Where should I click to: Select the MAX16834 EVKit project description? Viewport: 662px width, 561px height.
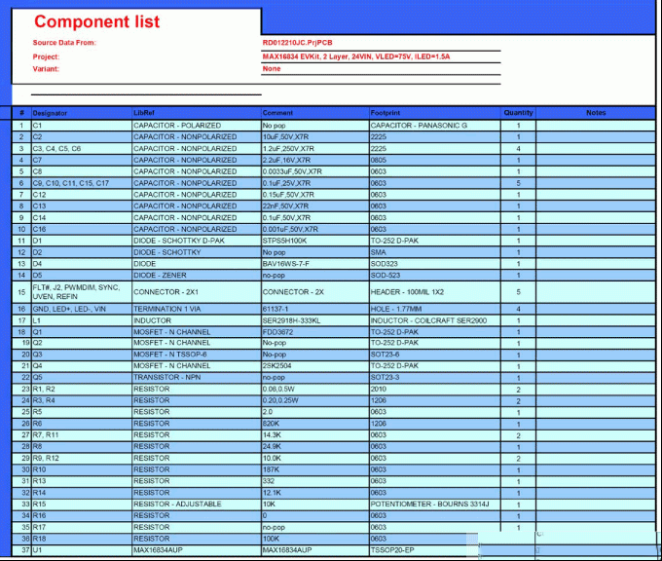point(356,56)
